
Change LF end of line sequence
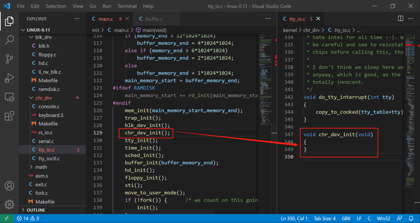click(x=359, y=218)
